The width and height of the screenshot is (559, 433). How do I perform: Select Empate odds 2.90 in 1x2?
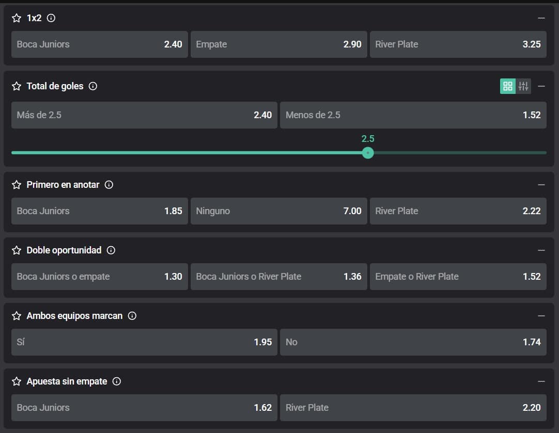tap(278, 44)
